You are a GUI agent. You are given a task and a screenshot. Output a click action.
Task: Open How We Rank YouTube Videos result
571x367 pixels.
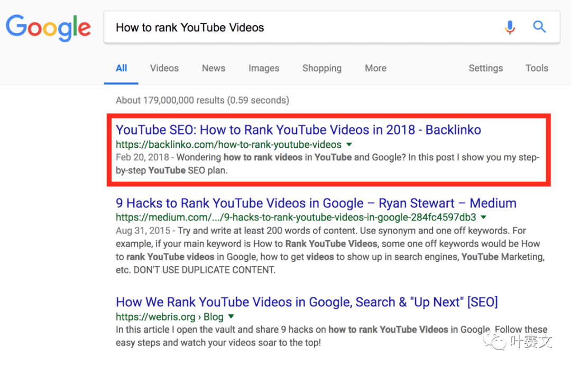(307, 302)
